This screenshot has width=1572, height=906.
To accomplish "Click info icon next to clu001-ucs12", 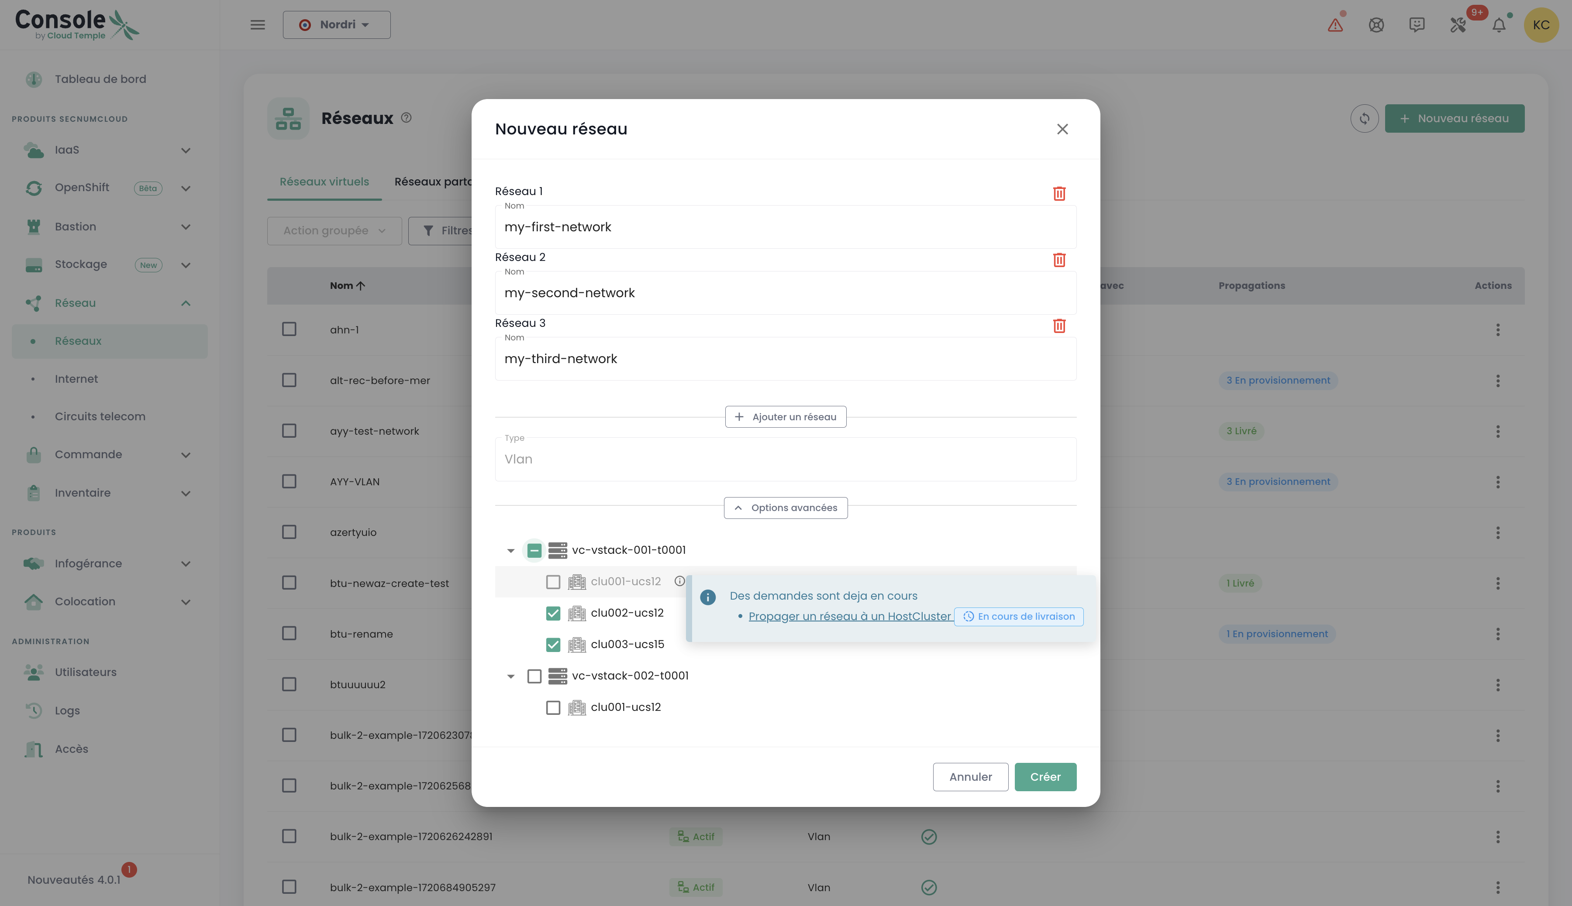I will (x=679, y=581).
